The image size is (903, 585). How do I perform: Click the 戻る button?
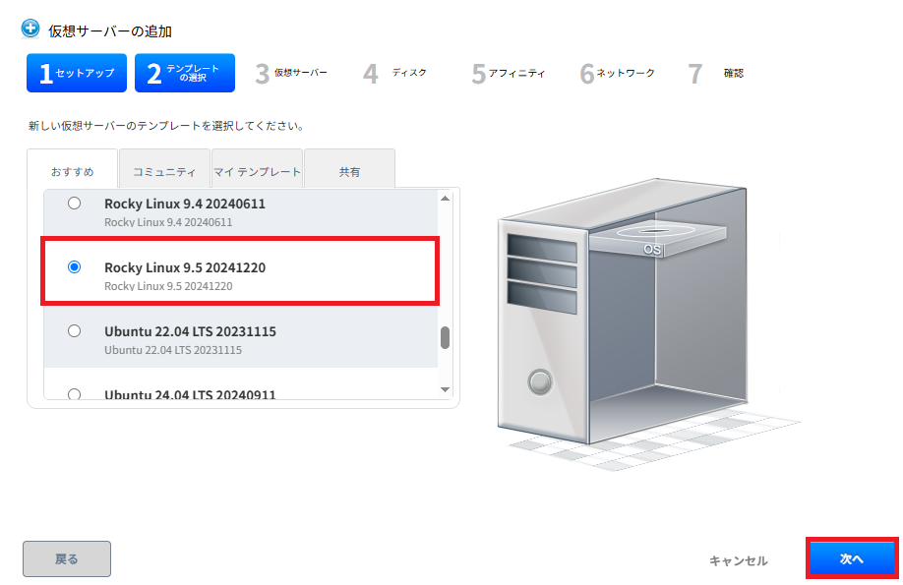67,558
